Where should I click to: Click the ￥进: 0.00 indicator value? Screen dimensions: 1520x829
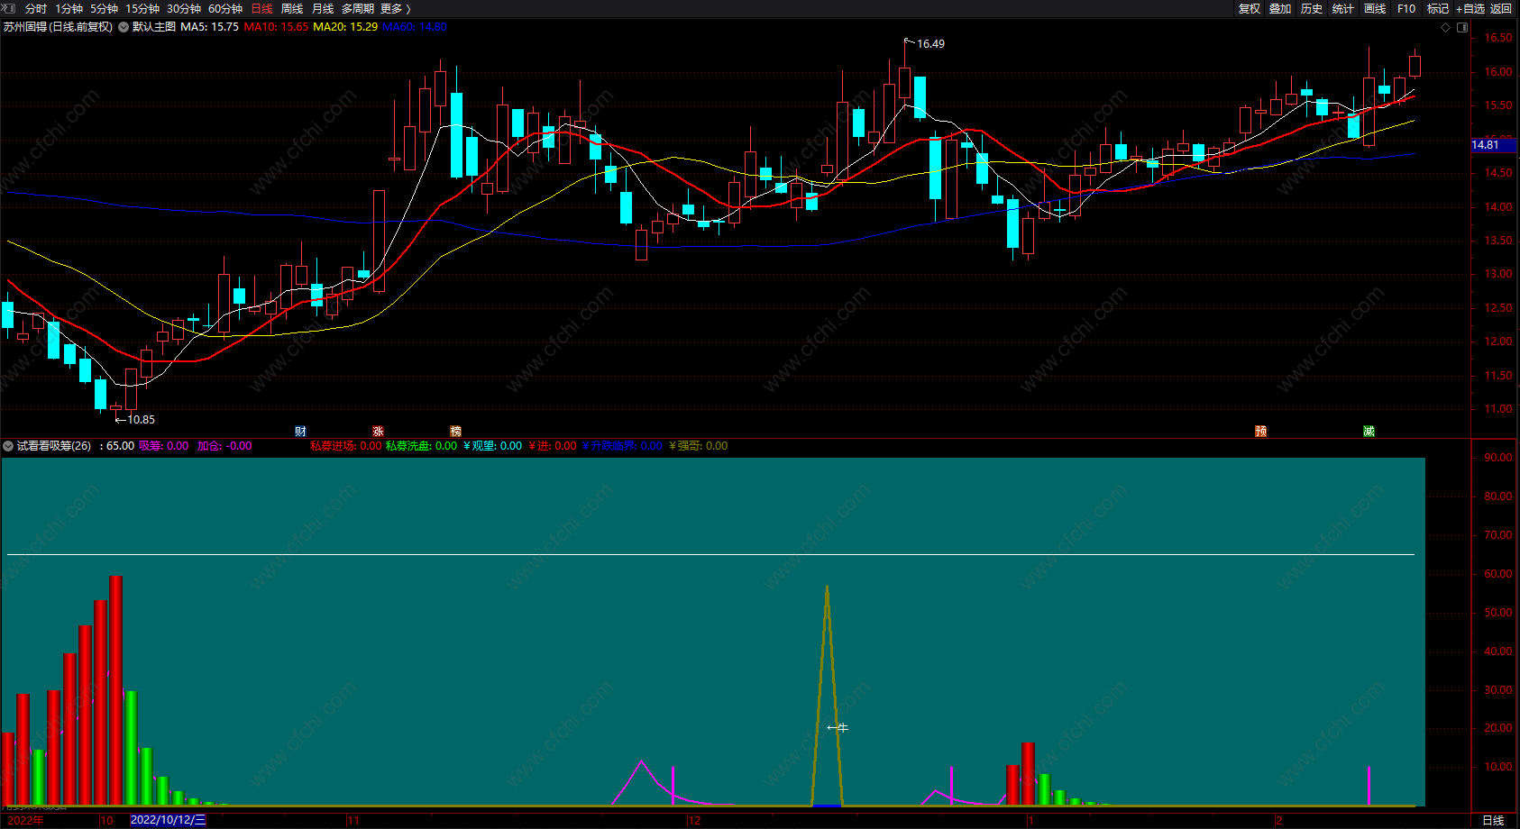(554, 446)
